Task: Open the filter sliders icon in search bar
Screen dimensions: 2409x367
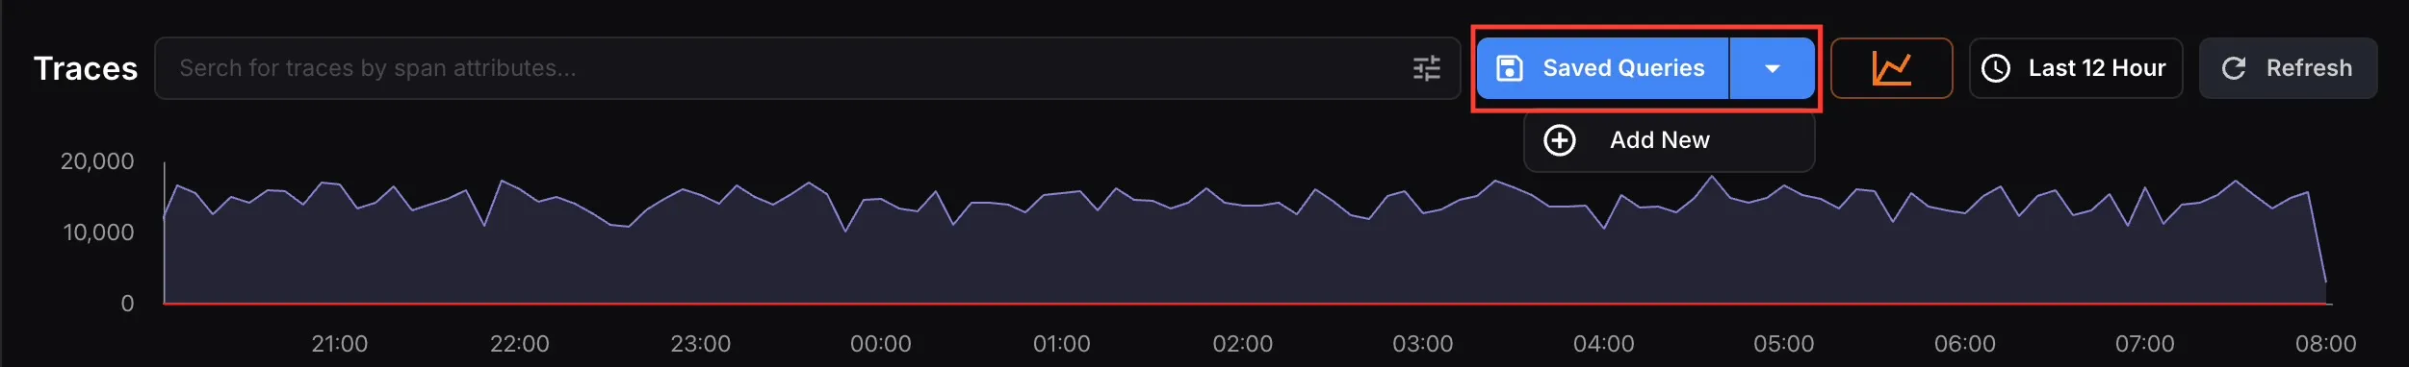Action: tap(1426, 68)
